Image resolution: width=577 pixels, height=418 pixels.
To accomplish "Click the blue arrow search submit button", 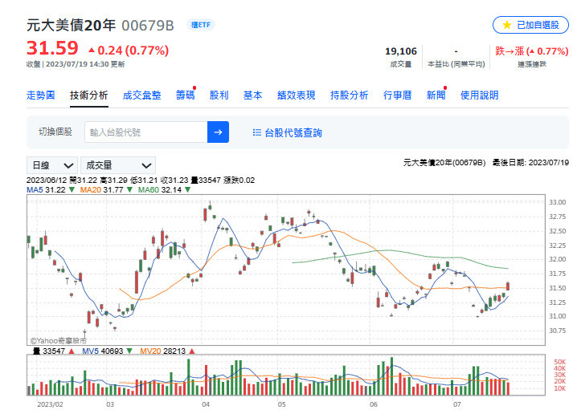I will [218, 132].
